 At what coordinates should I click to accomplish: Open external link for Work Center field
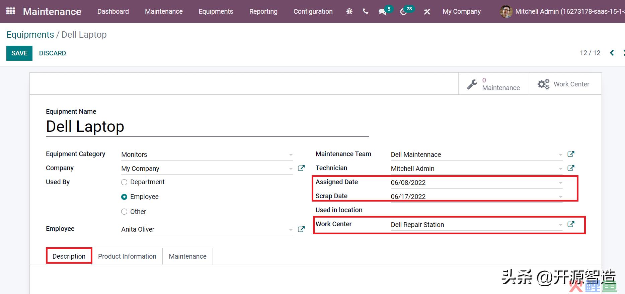pyautogui.click(x=571, y=224)
